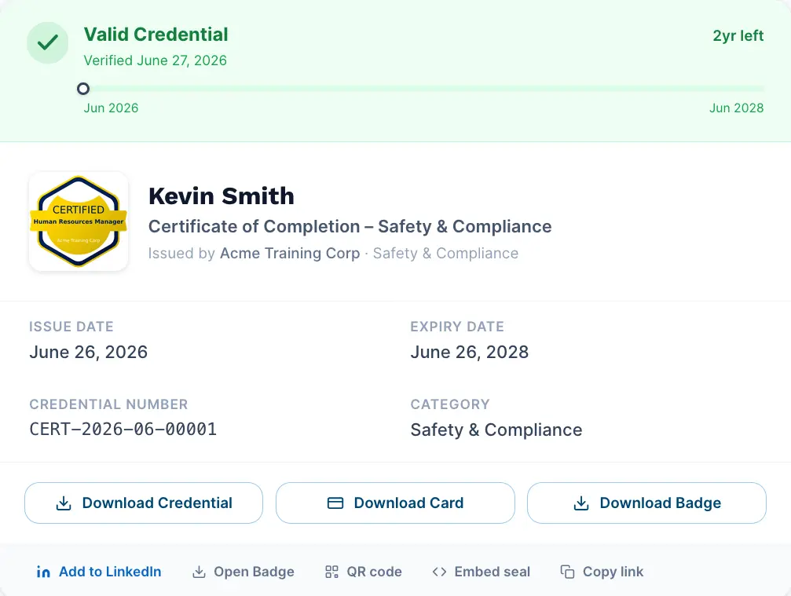Click the "EXPIRY DATE" field label
791x596 pixels.
click(x=457, y=327)
